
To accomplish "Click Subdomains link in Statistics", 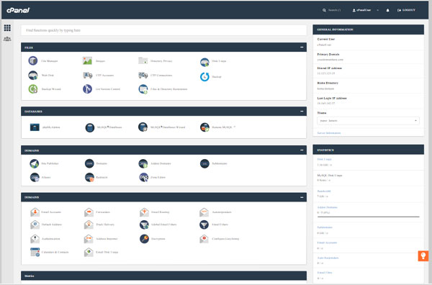I will (x=325, y=227).
